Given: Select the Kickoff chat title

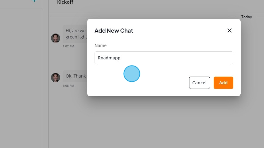Looking at the screenshot, I should click(65, 2).
